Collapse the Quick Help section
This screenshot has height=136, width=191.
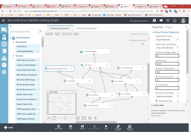coord(186,105)
